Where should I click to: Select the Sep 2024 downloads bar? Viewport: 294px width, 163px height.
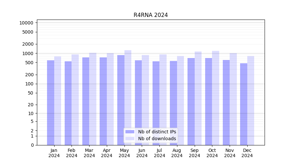pyautogui.click(x=198, y=98)
